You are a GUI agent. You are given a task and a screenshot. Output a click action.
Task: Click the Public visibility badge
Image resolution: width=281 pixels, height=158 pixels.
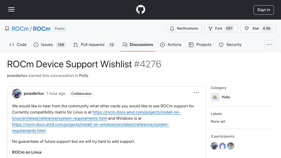(x=60, y=29)
